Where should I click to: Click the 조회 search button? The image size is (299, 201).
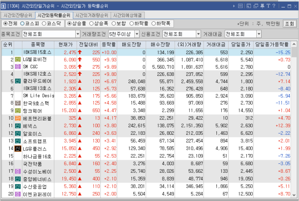click(290, 24)
